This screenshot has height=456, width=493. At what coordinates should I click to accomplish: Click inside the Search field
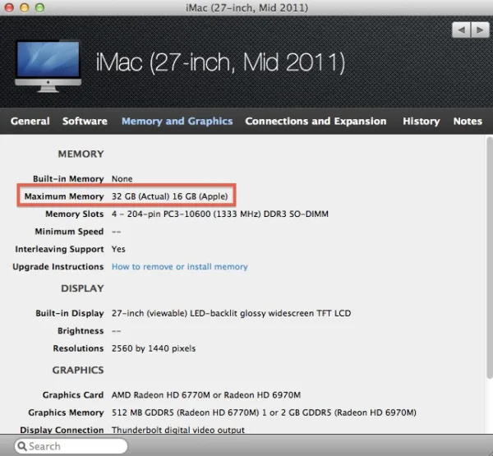point(71,446)
